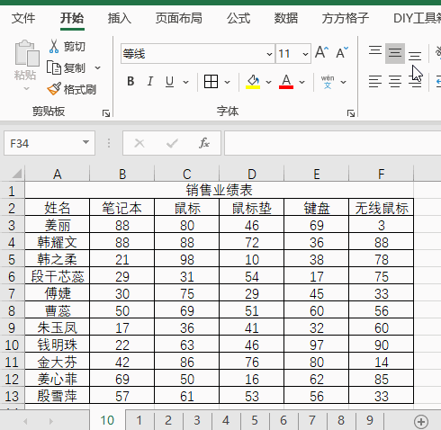Apply red font color A
The image size is (441, 430).
[286, 82]
